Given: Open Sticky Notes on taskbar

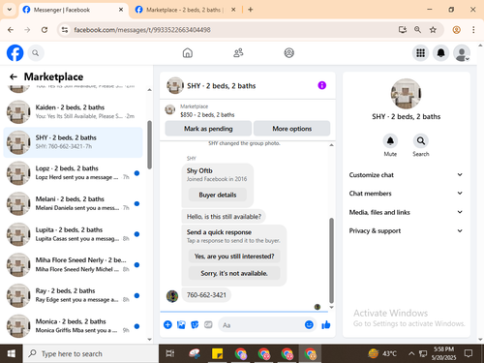Looking at the screenshot, I should coord(217,353).
